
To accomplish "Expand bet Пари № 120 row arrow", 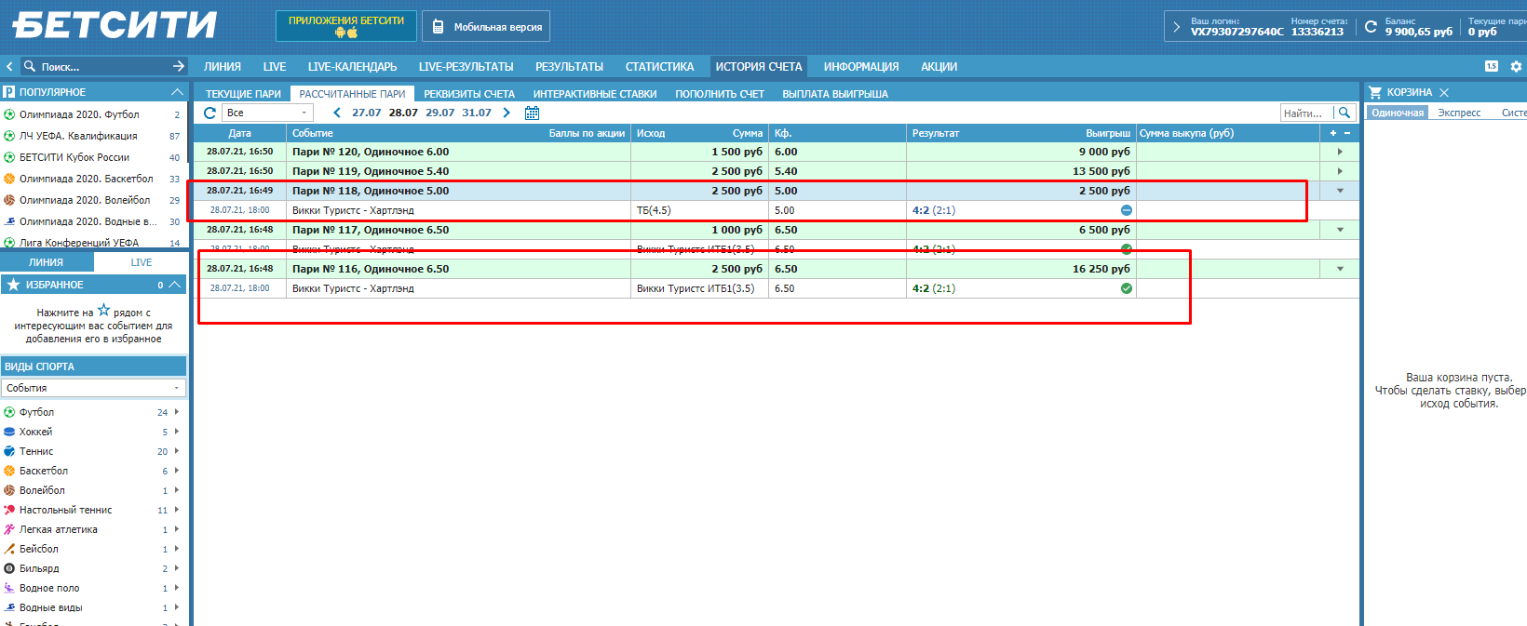I will 1340,152.
